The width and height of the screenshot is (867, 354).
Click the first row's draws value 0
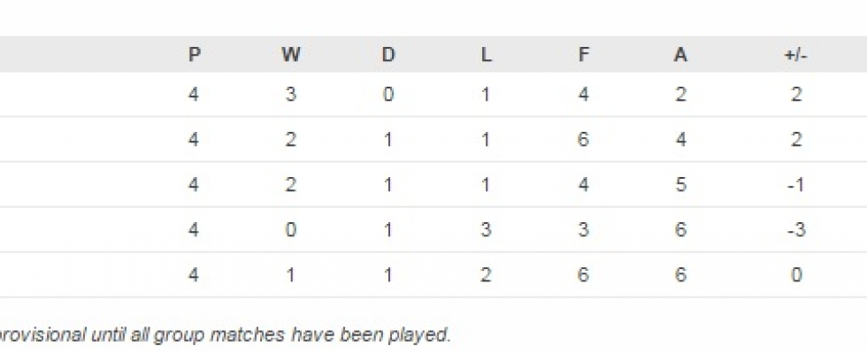388,95
